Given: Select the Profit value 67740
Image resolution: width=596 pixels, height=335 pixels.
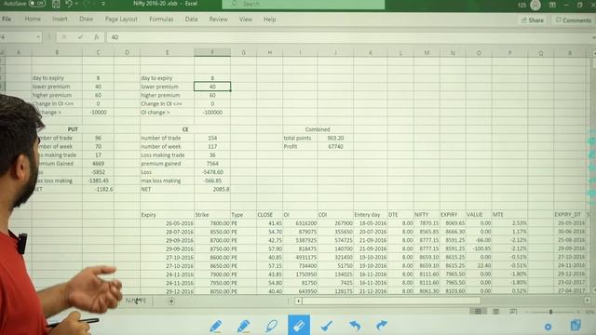Looking at the screenshot, I should 335,147.
